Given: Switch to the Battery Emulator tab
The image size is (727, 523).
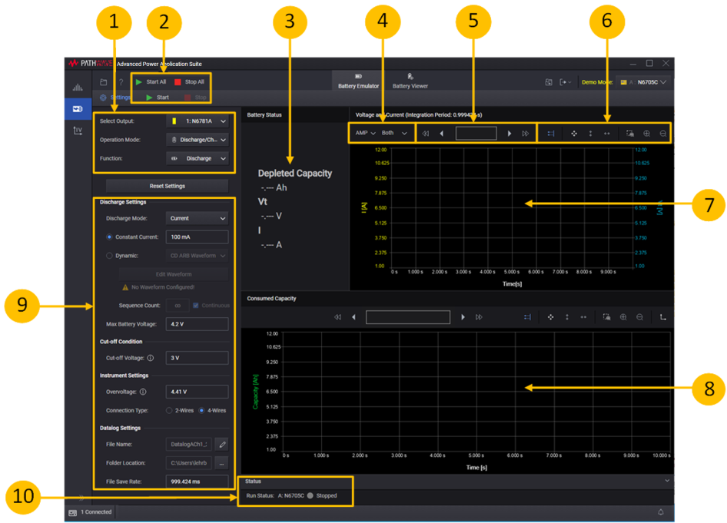Looking at the screenshot, I should pyautogui.click(x=358, y=81).
